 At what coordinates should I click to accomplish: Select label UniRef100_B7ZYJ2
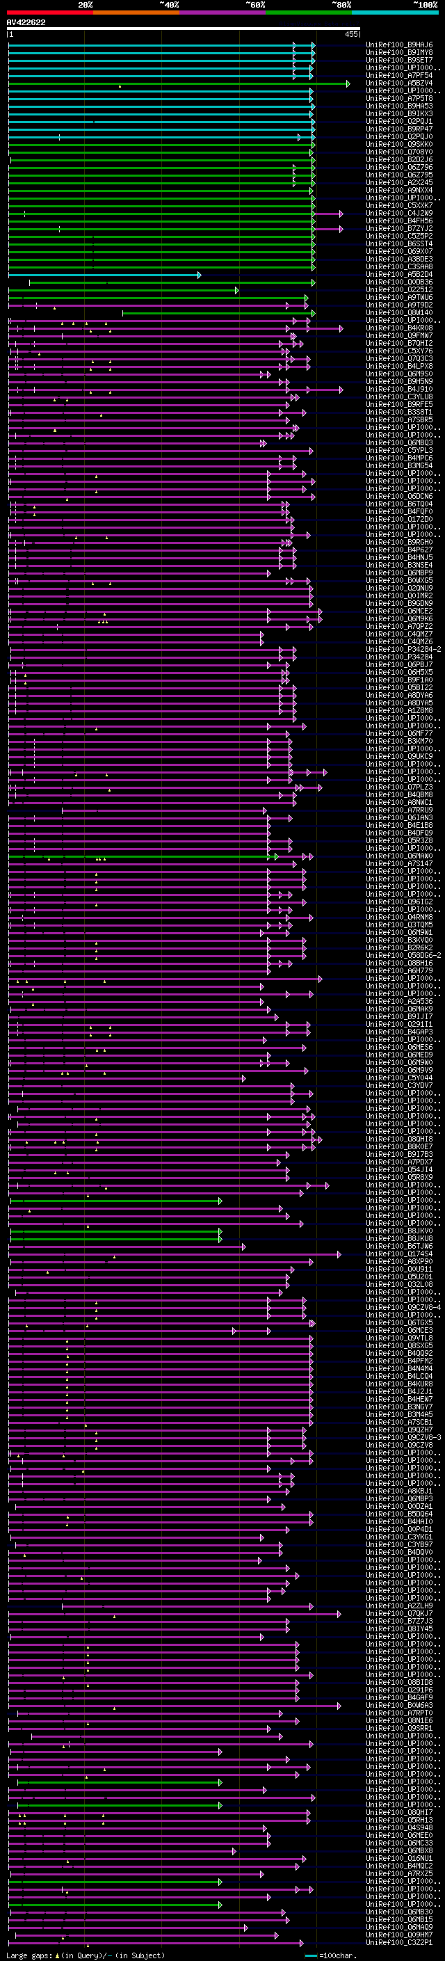[398, 228]
